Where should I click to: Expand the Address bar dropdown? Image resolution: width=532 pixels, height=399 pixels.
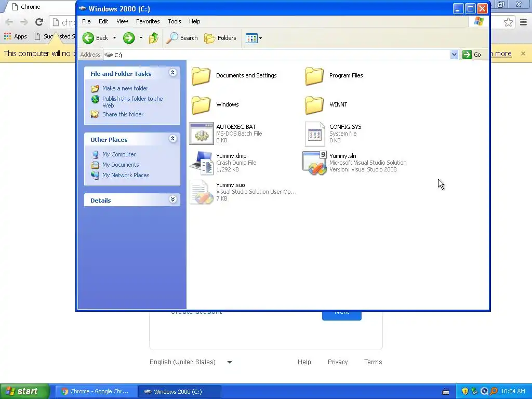[x=454, y=54]
